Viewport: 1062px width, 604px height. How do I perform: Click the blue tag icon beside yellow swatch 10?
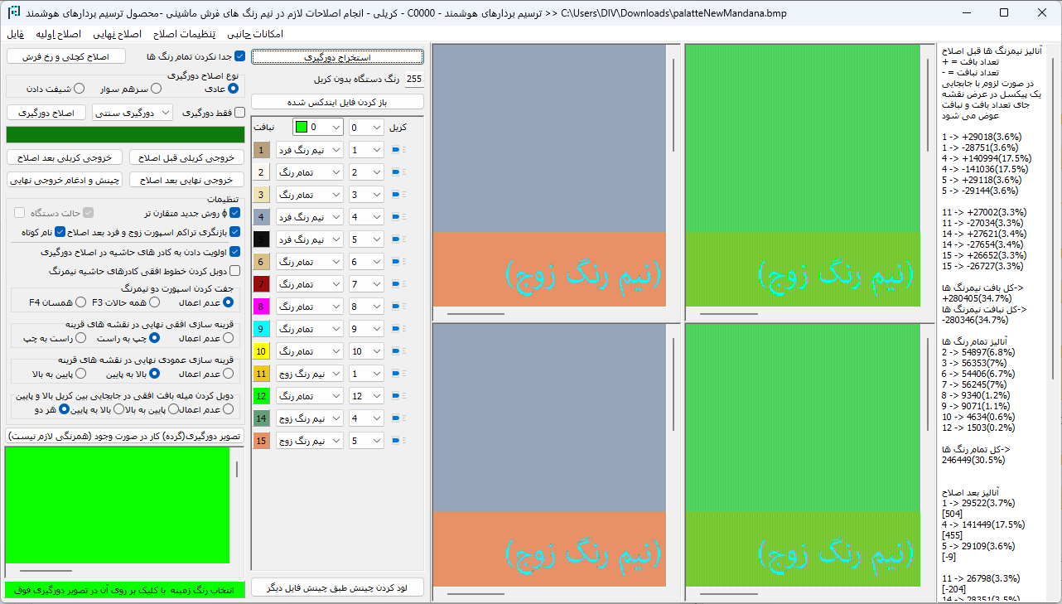click(x=395, y=351)
